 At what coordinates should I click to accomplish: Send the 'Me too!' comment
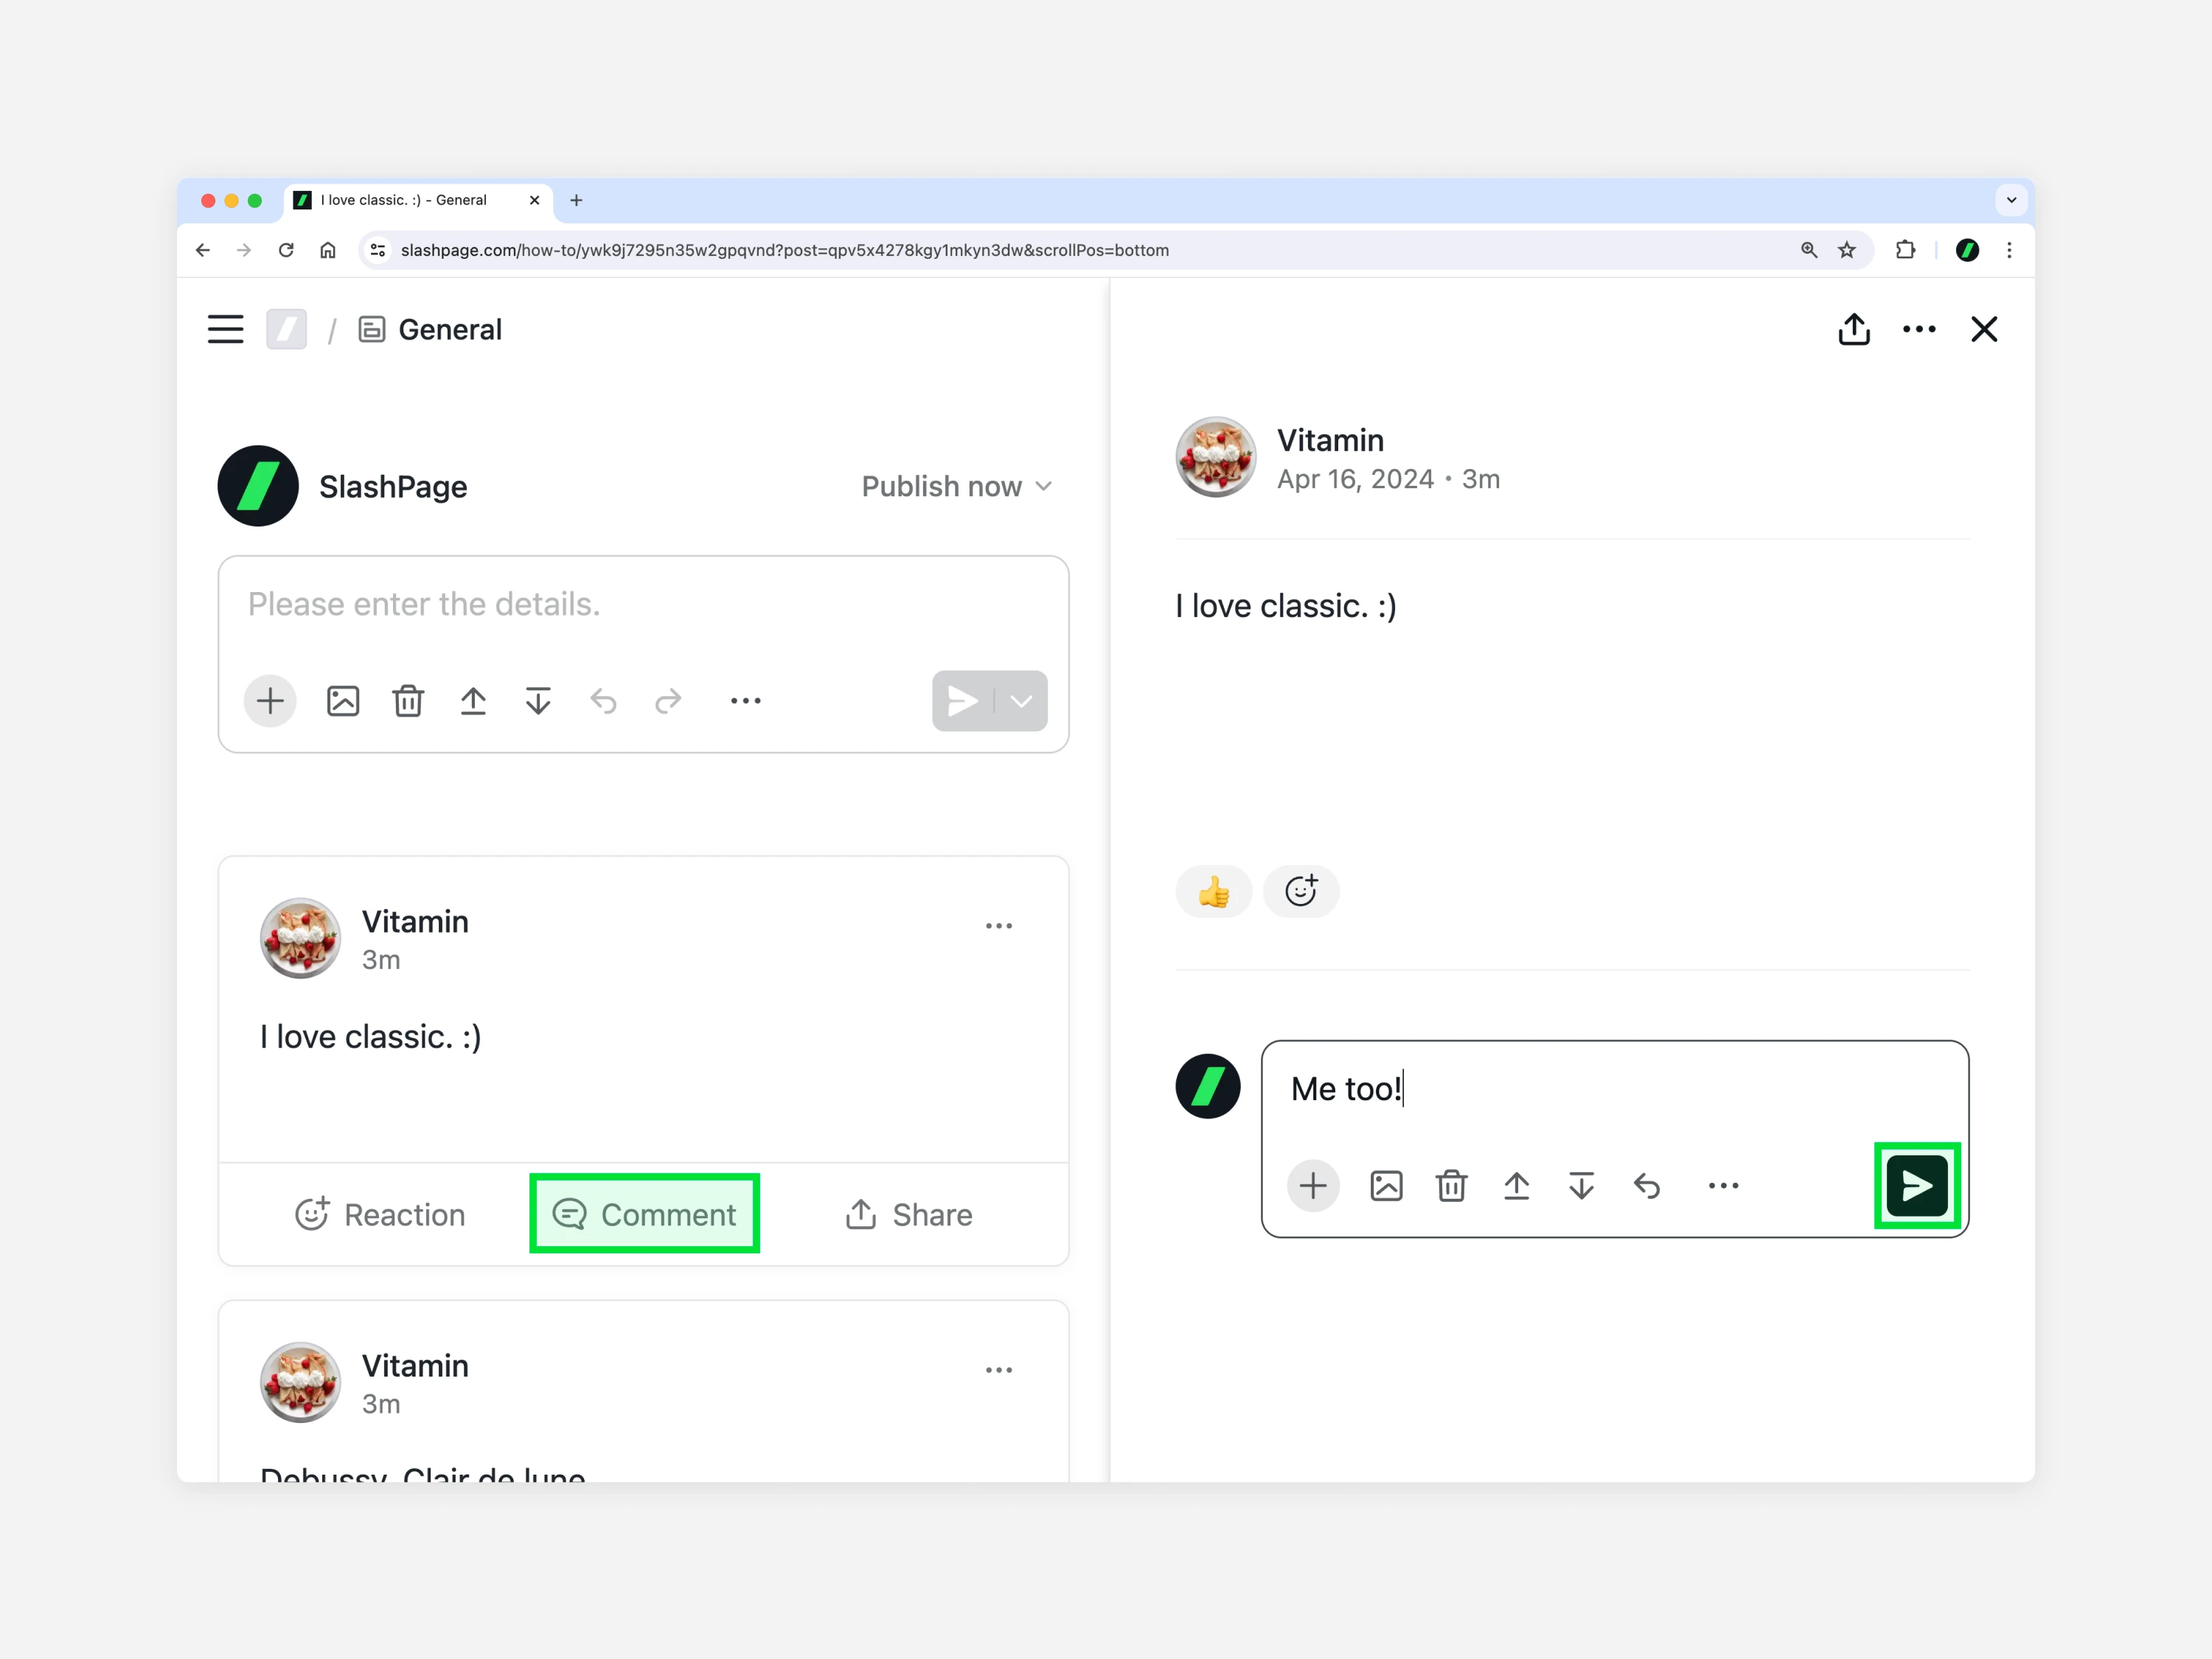click(x=1917, y=1186)
